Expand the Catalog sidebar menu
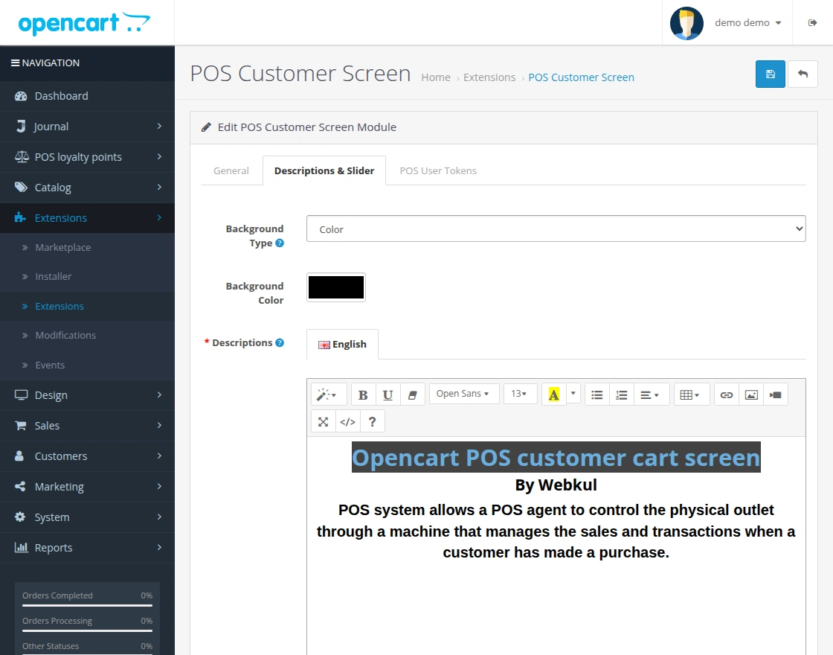This screenshot has height=655, width=833. tap(87, 187)
